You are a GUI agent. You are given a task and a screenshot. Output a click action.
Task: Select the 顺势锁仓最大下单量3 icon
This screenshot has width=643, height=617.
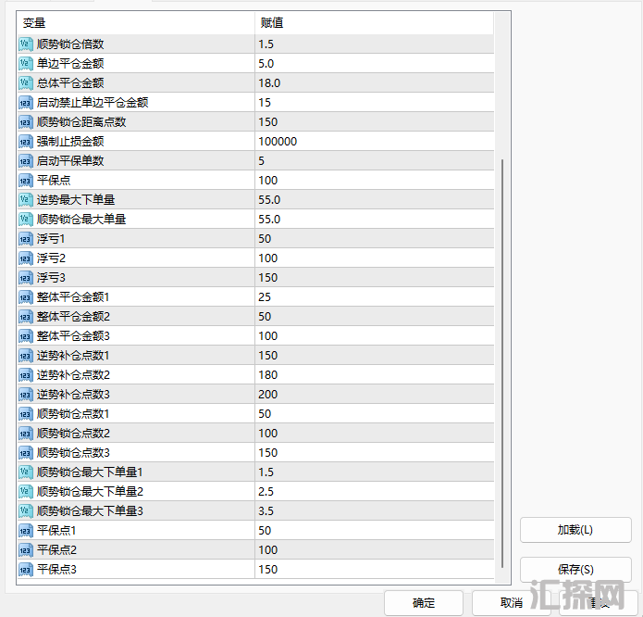(x=25, y=511)
